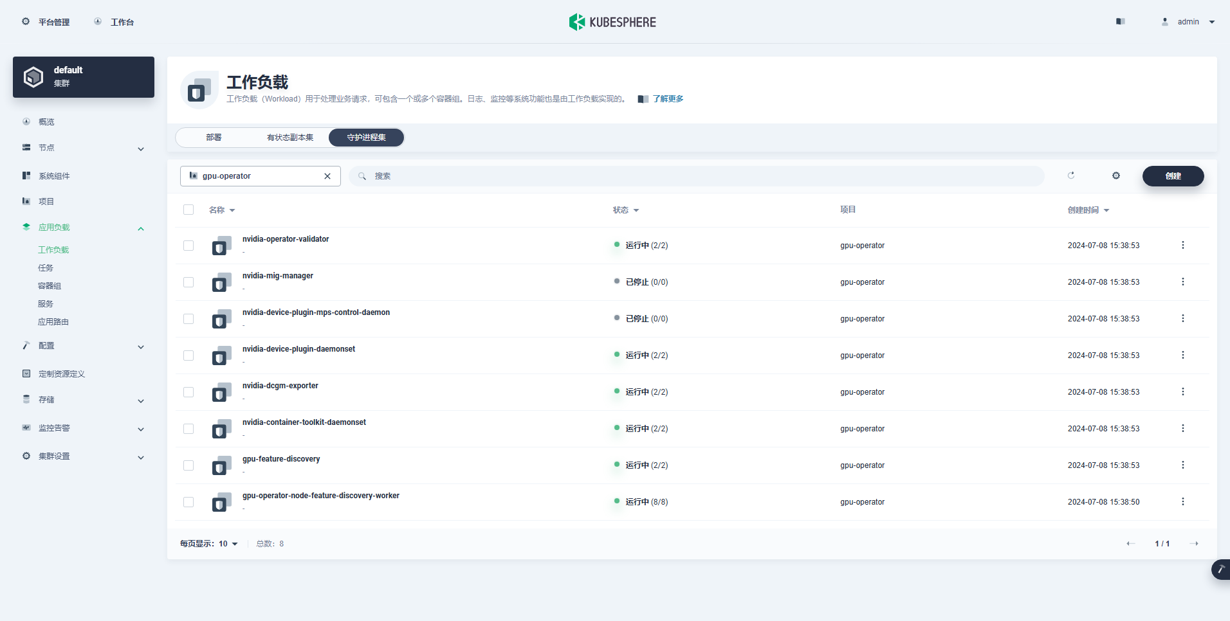
Task: Check the nvidia-operator-validator row checkbox
Action: coord(188,246)
